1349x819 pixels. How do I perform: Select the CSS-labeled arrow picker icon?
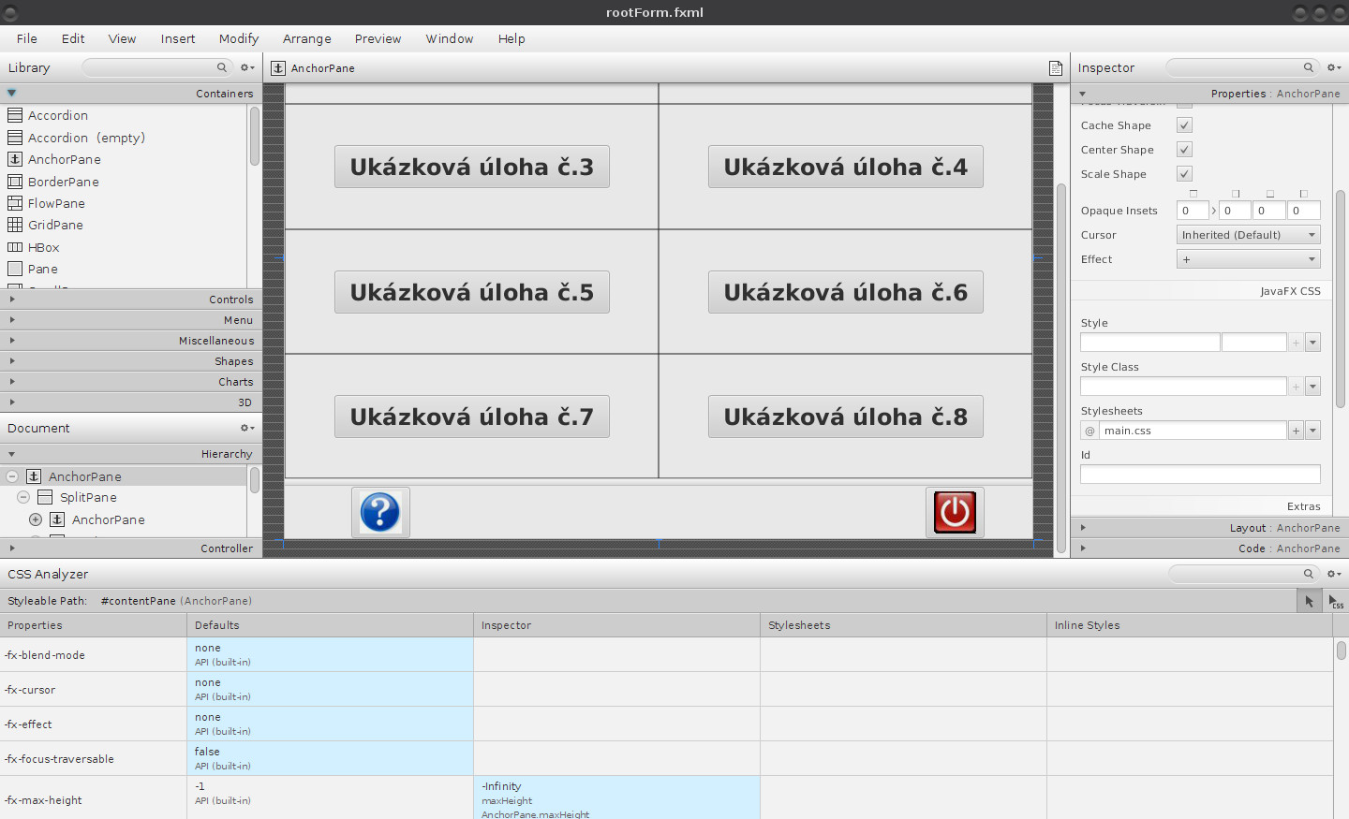point(1336,601)
